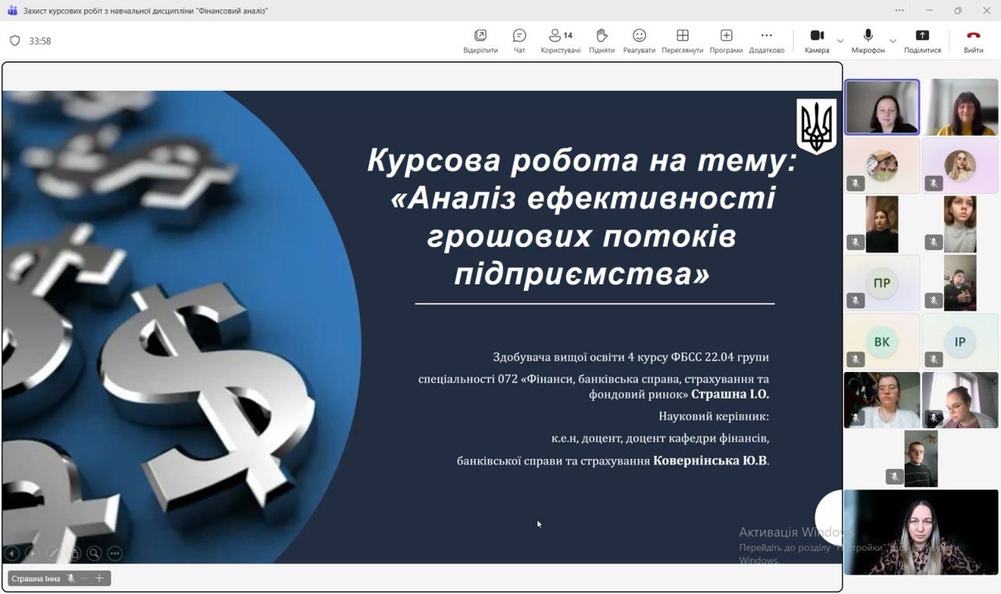Go to the next presentation slide
Screen dimensions: 1001x594
pos(31,553)
